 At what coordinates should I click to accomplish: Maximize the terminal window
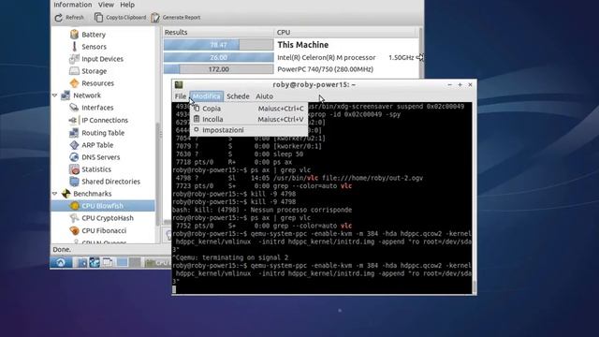(460, 85)
